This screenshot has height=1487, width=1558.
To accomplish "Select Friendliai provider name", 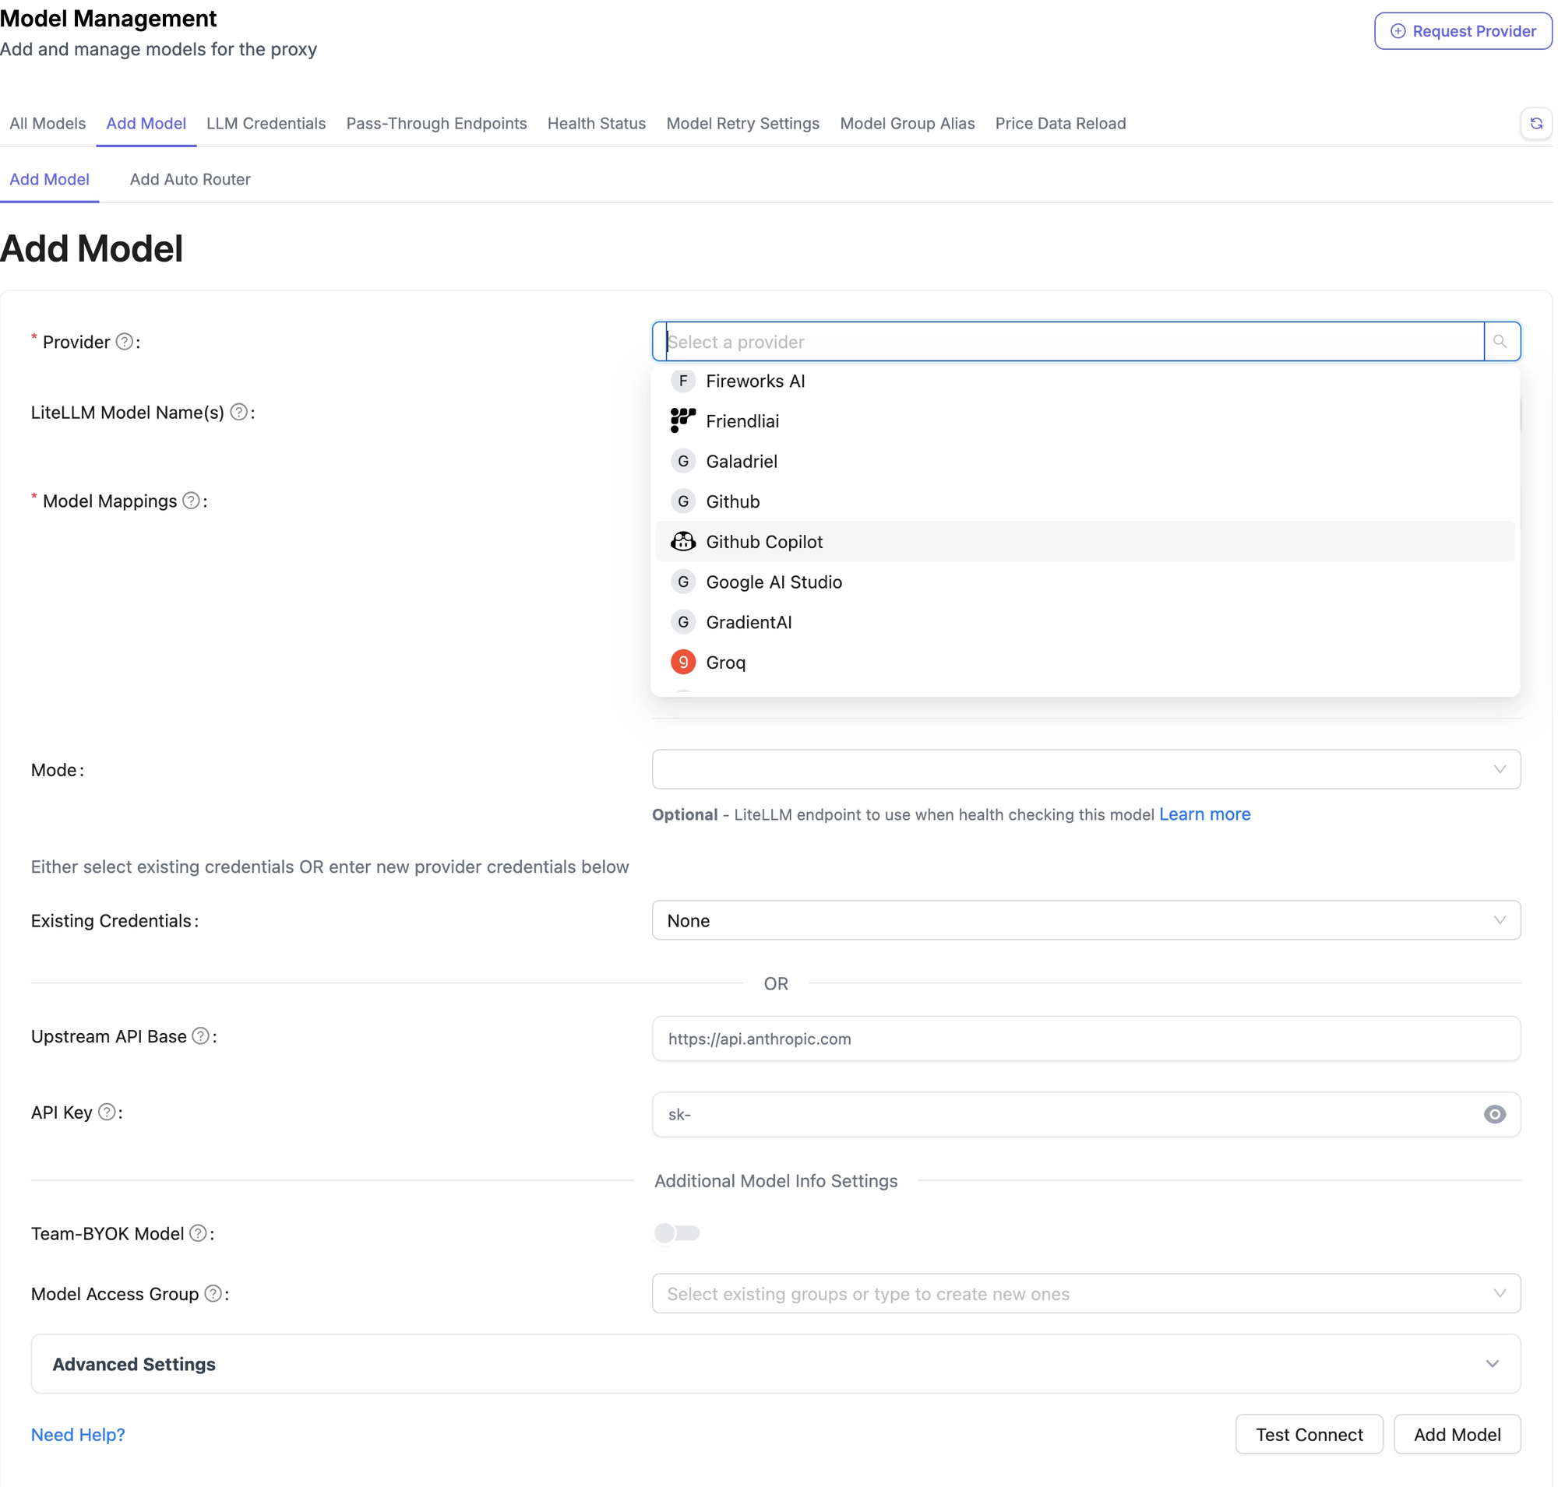I will [742, 421].
